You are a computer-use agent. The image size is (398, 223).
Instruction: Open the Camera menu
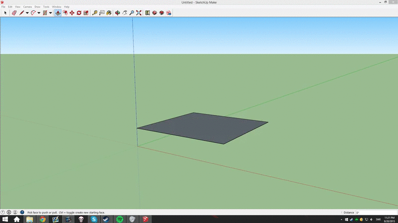[x=27, y=7]
